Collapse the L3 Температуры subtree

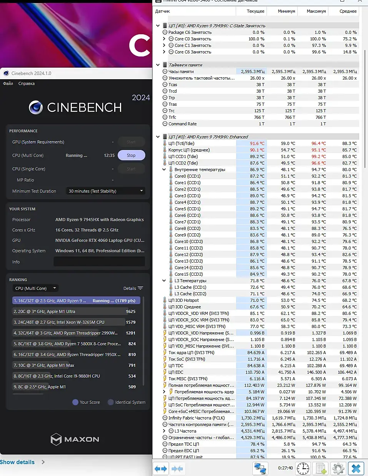[164, 281]
